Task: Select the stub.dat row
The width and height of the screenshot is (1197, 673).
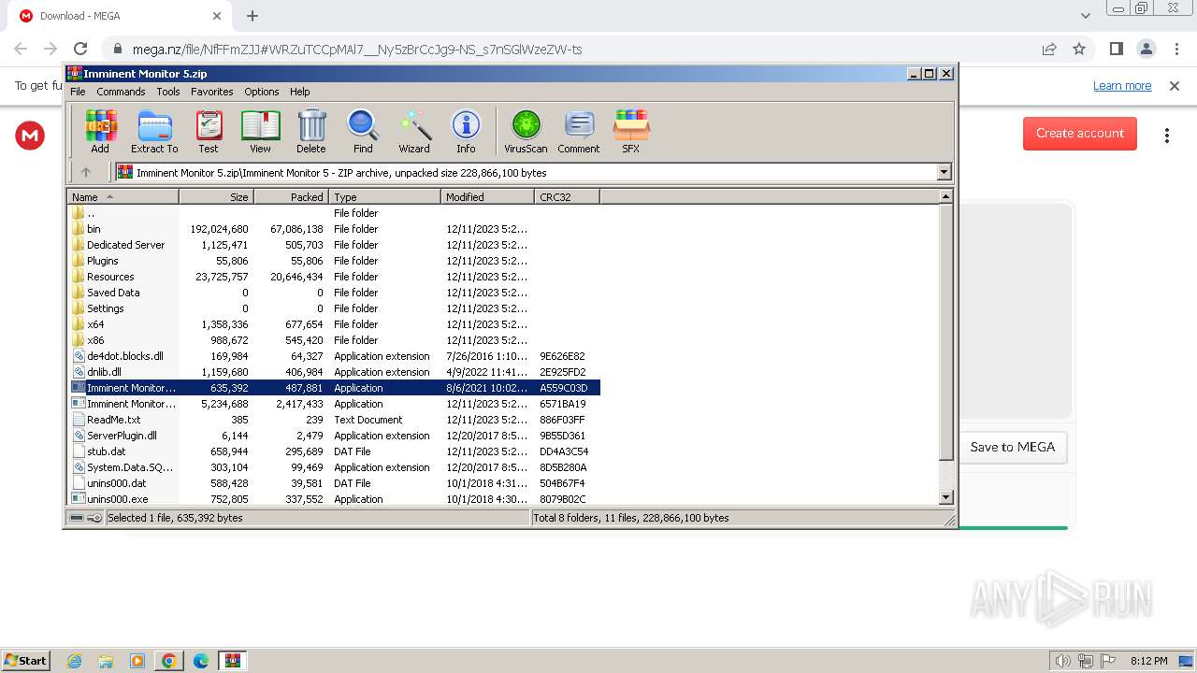Action: [335, 451]
